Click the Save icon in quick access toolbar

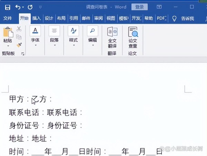pos(8,7)
